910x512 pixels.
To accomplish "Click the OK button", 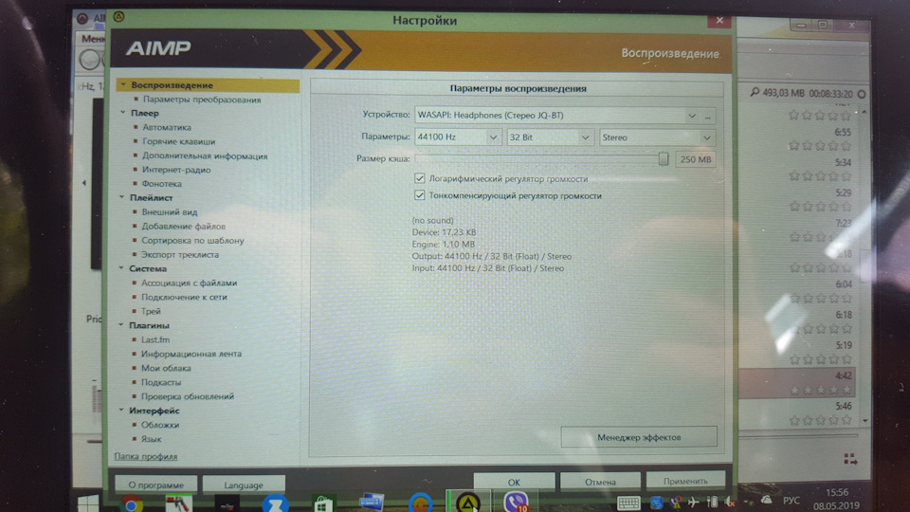I will tap(514, 482).
